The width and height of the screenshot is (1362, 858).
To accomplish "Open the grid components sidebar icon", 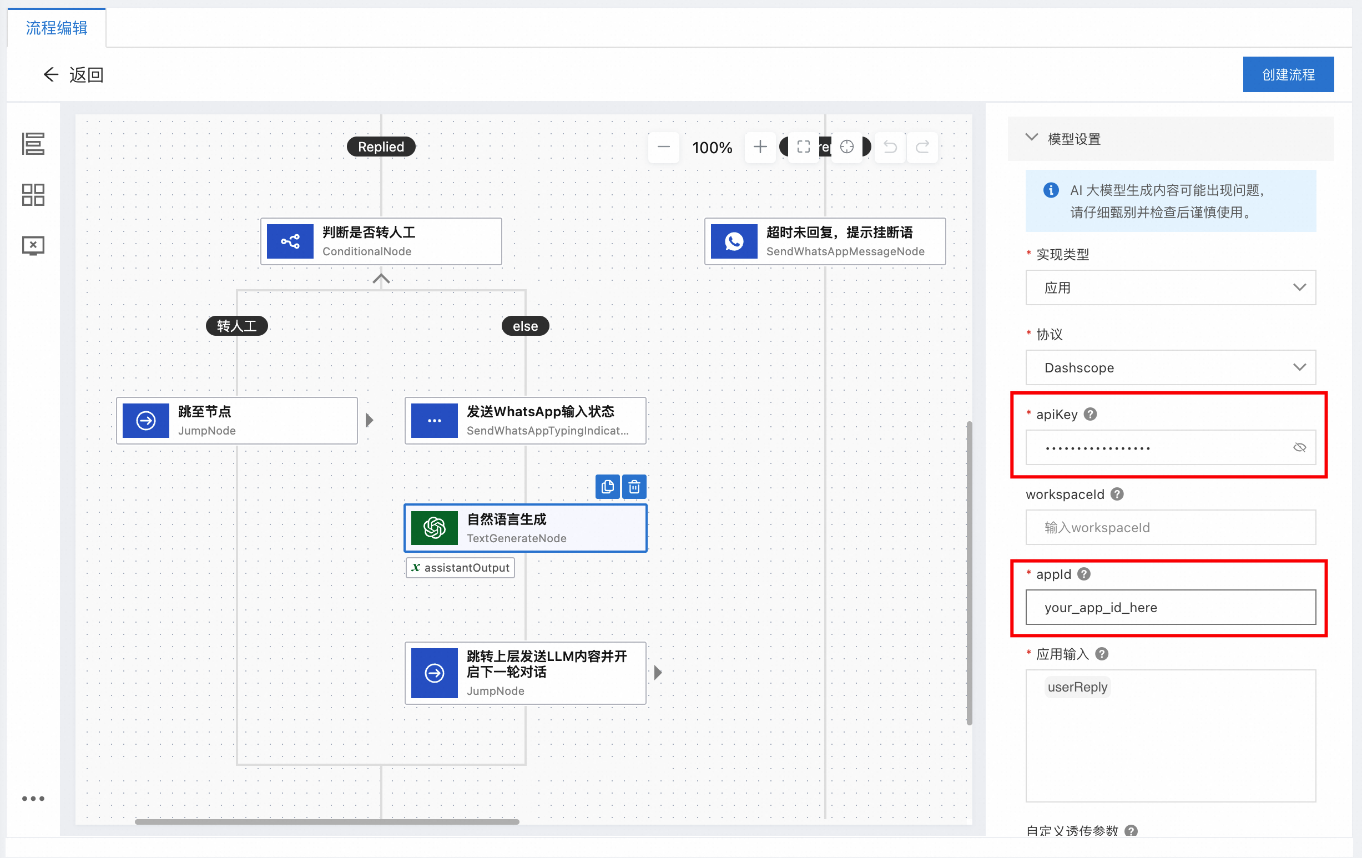I will (x=33, y=195).
